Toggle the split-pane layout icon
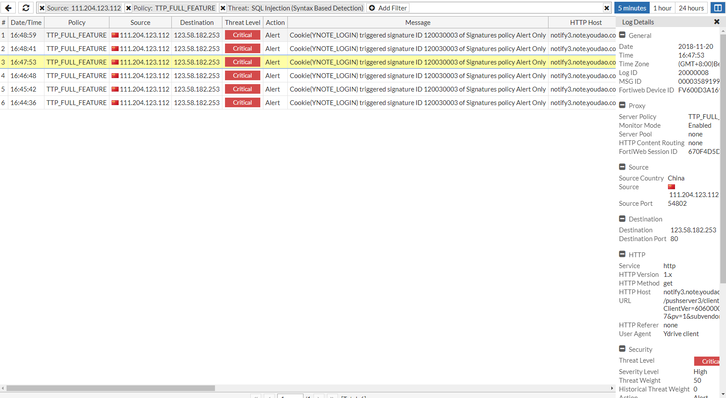The image size is (726, 398). tap(718, 7)
